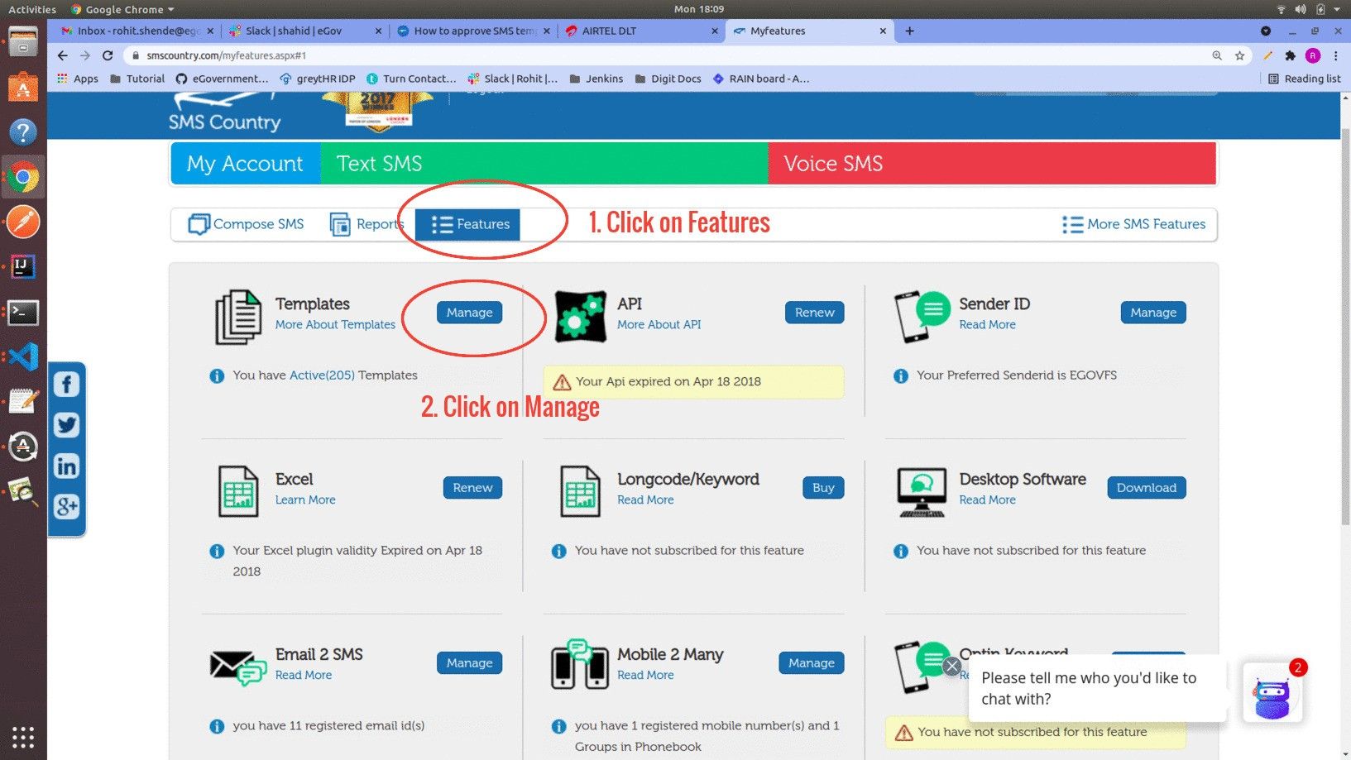
Task: Click the LinkedIn share icon
Action: click(x=66, y=466)
